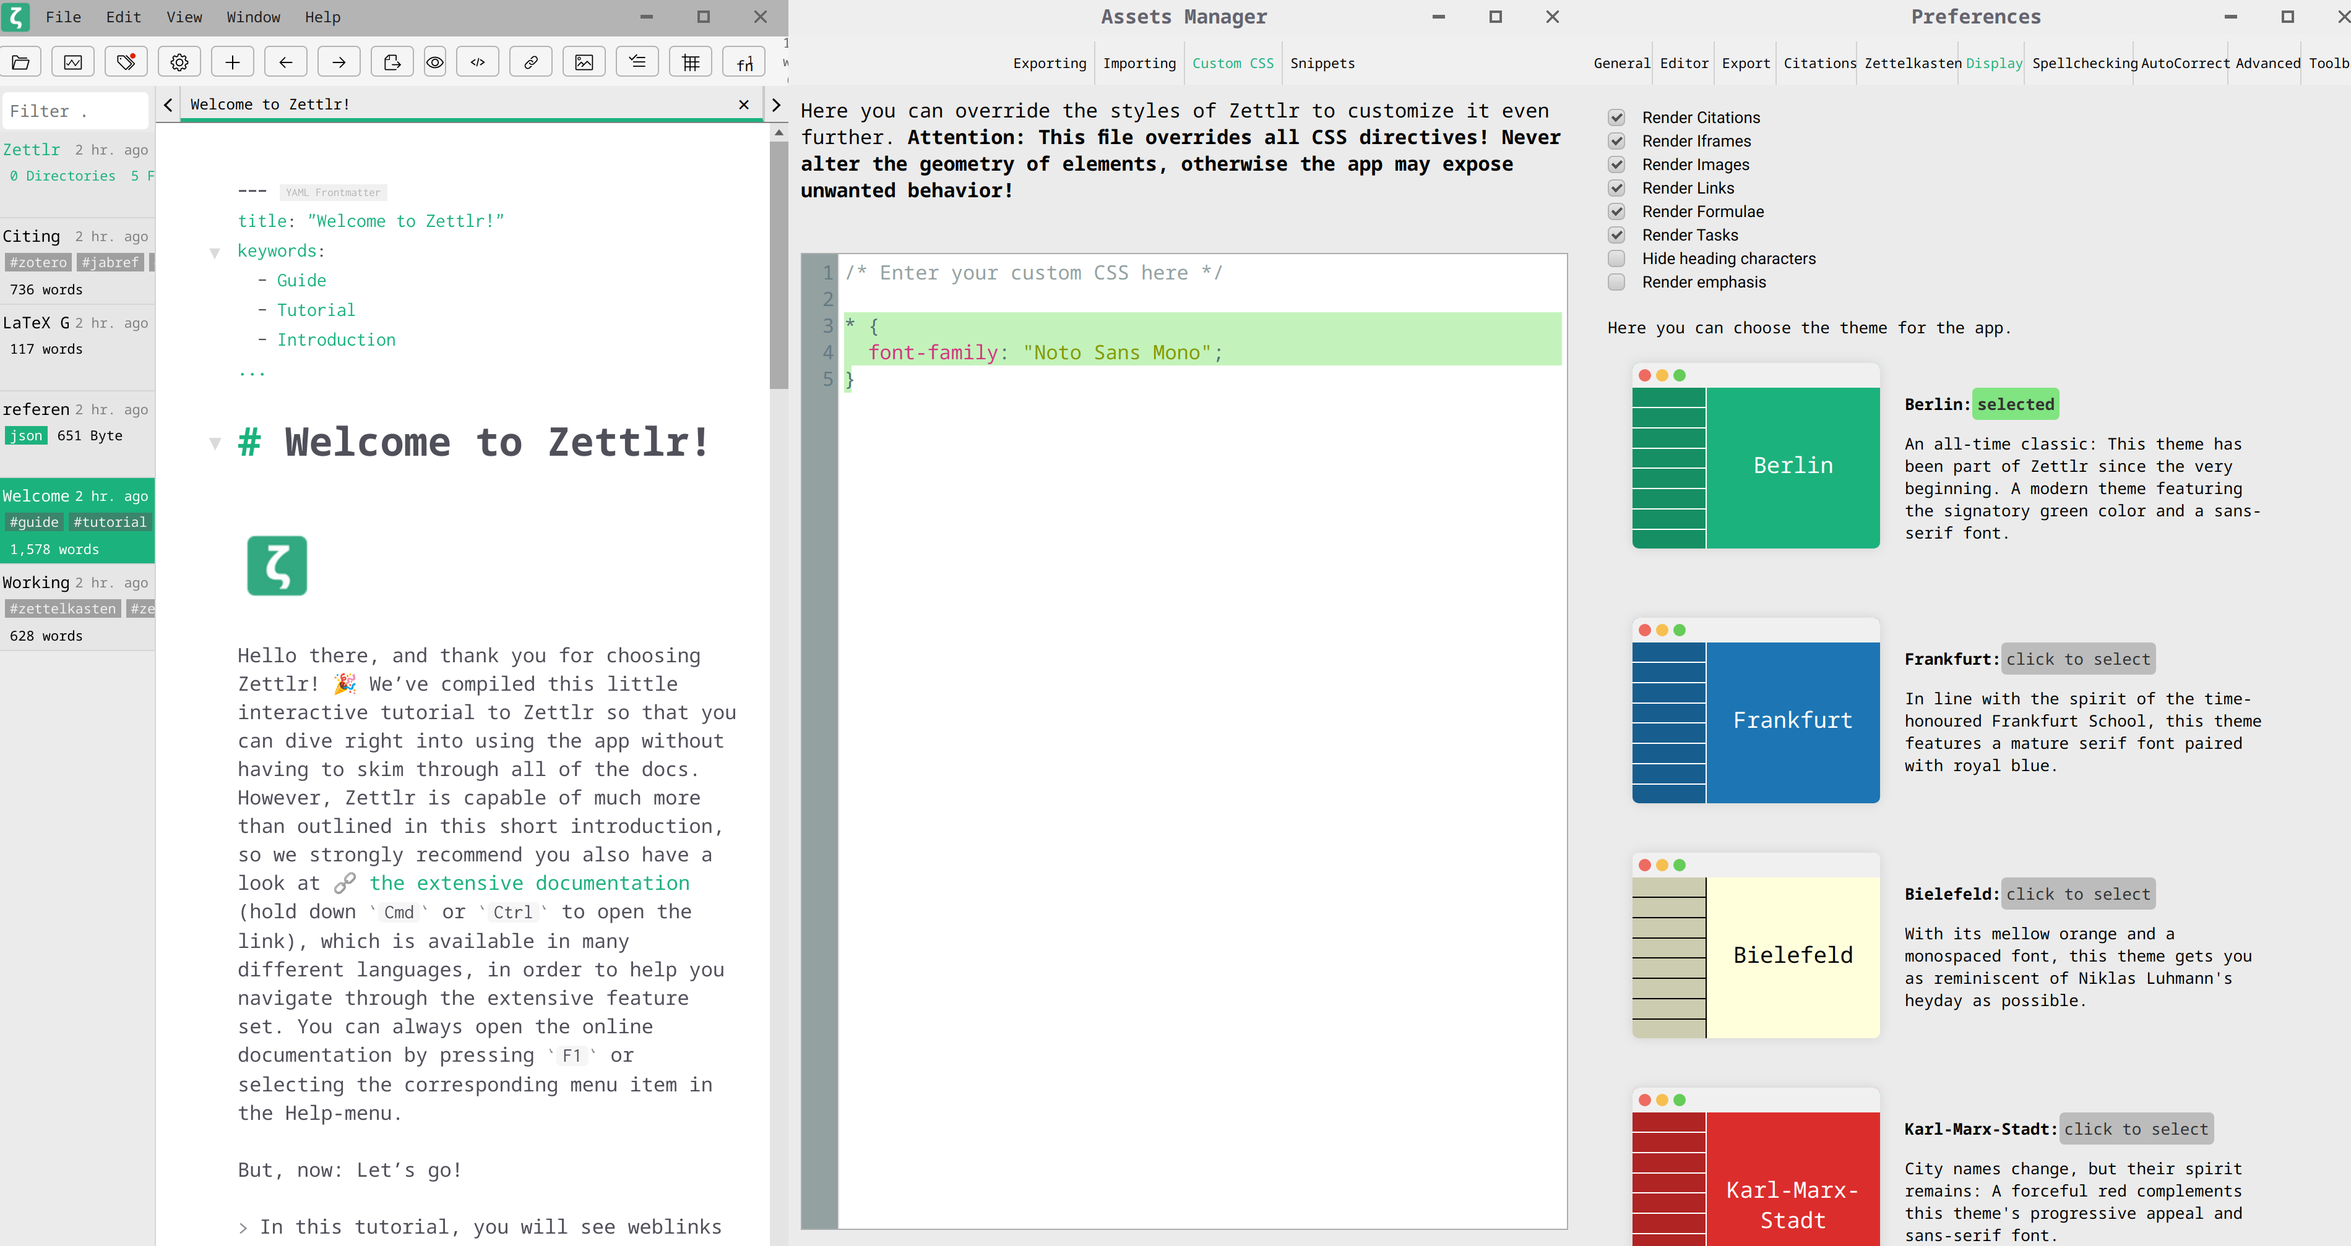This screenshot has width=2351, height=1246.
Task: Enable Hide heading characters
Action: [1616, 258]
